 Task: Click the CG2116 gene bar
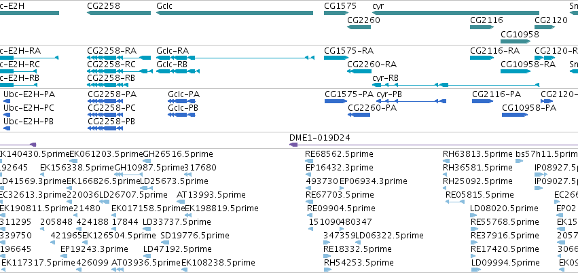tap(482, 27)
